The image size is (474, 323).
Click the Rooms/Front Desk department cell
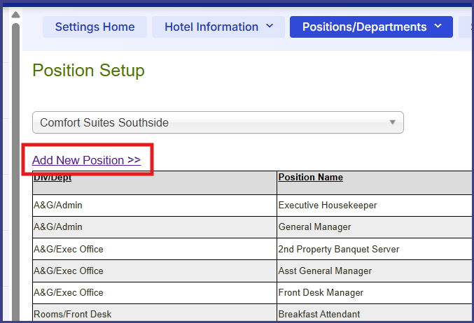tap(72, 314)
